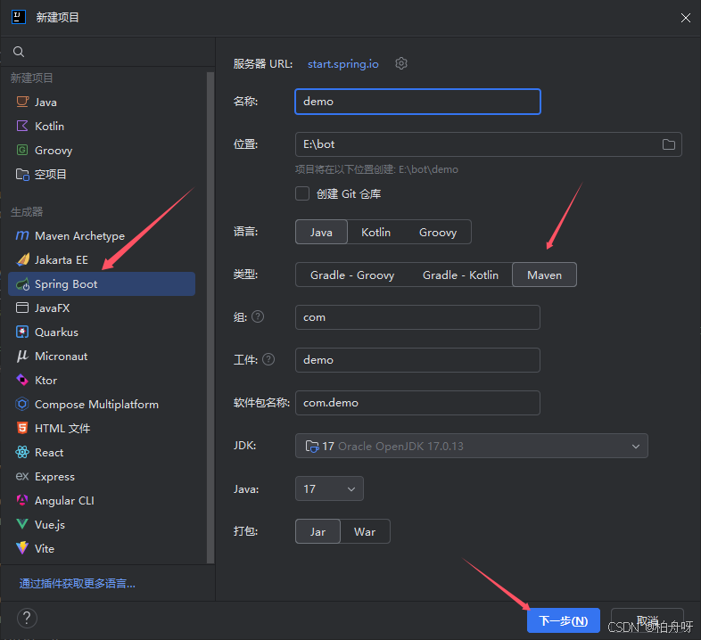701x640 pixels.
Task: Click the 名称 input field
Action: (x=417, y=102)
